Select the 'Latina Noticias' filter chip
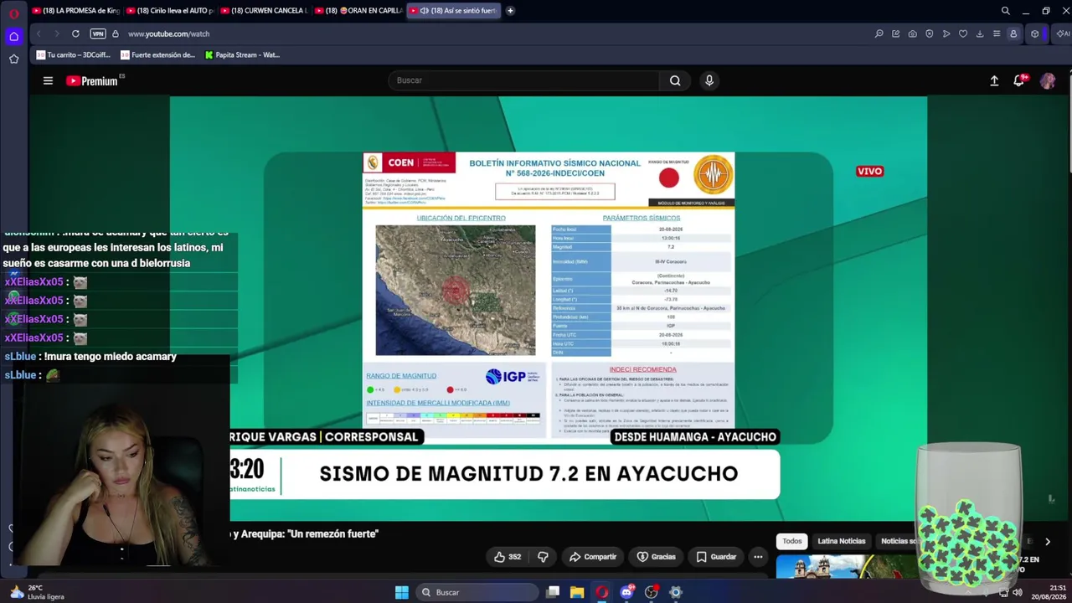Screen dimensions: 1072x603 pos(842,541)
